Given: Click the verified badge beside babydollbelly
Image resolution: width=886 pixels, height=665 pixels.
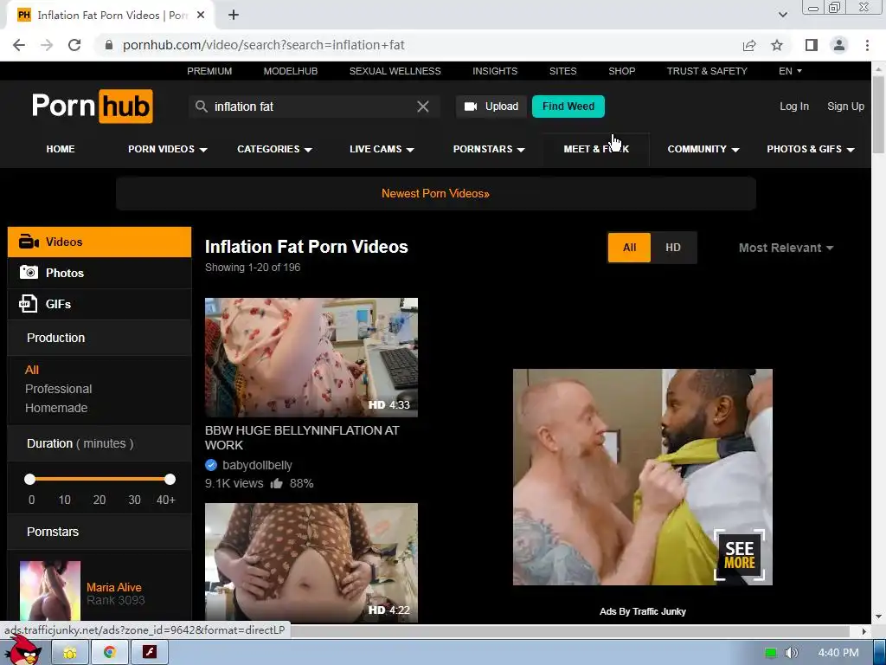Looking at the screenshot, I should [x=211, y=465].
